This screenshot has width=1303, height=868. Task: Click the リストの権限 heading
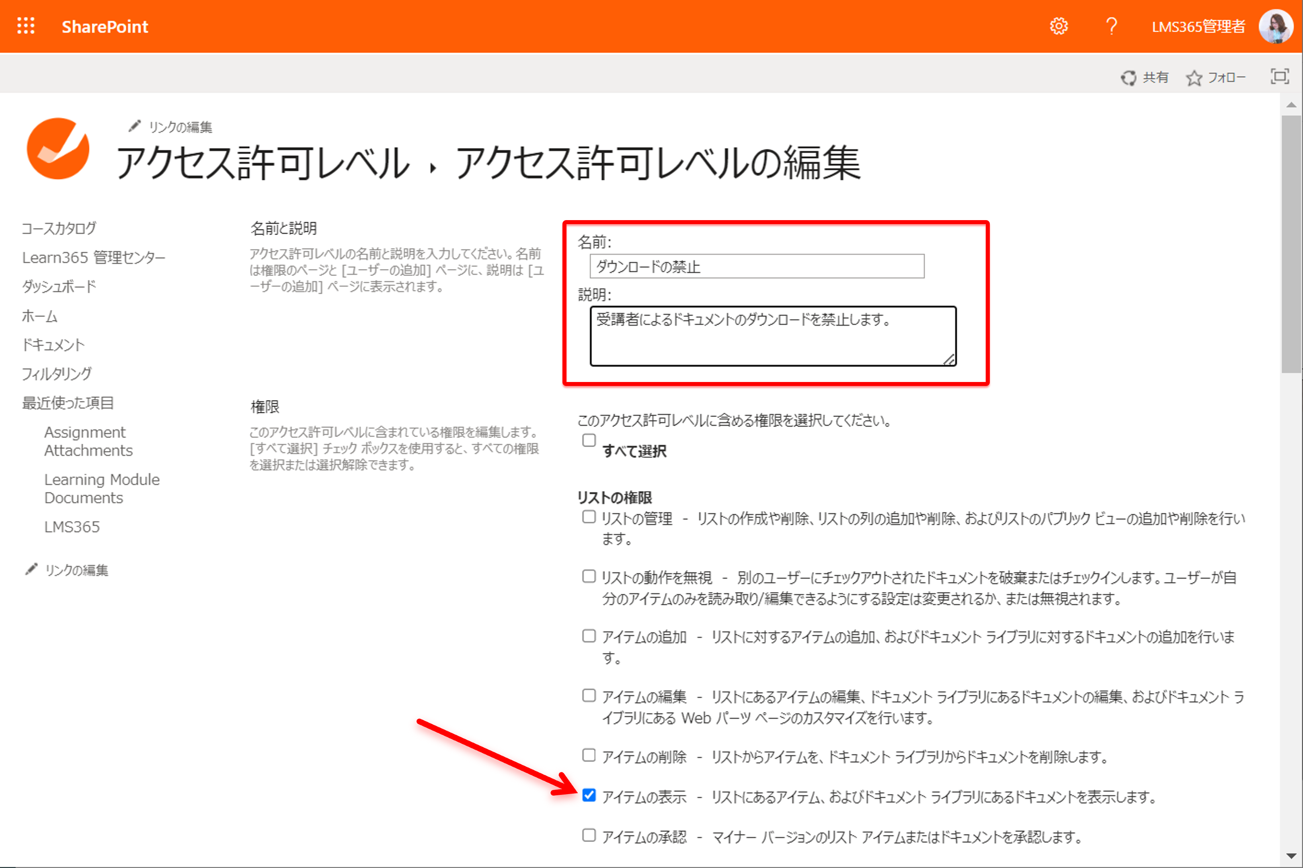click(x=614, y=497)
